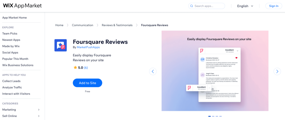The height and width of the screenshot is (120, 285).
Task: Go to Home breadcrumb
Action: point(59,25)
